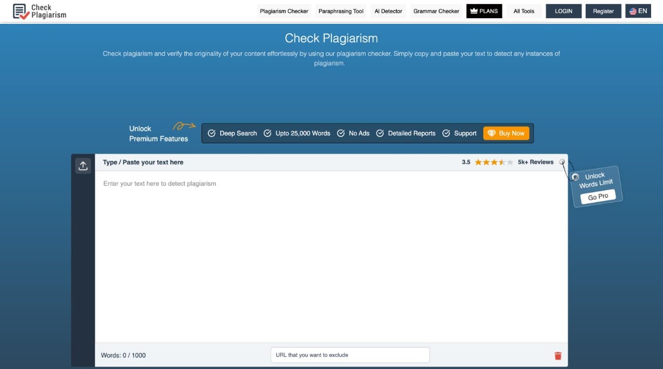Click the URL that you want to exclude field
This screenshot has width=663, height=369.
coord(350,355)
